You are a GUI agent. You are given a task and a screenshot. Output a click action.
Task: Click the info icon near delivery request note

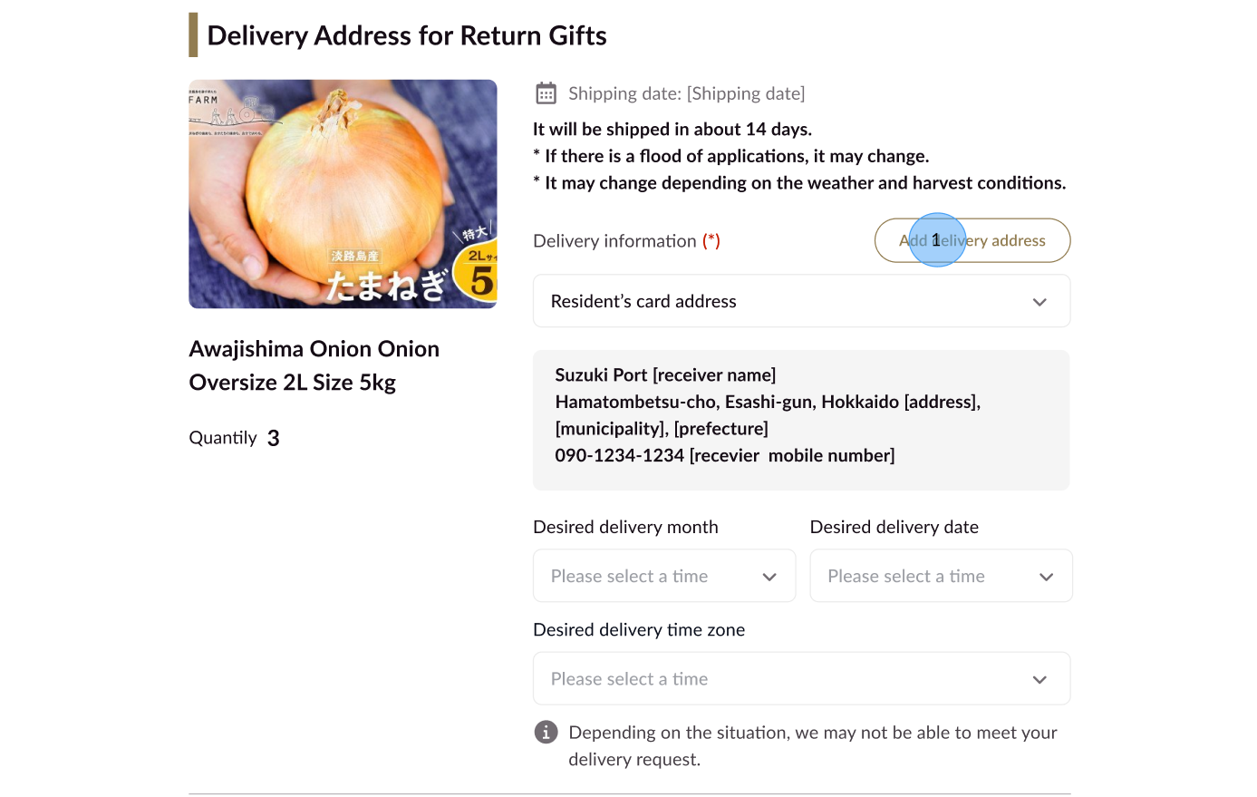pos(546,732)
